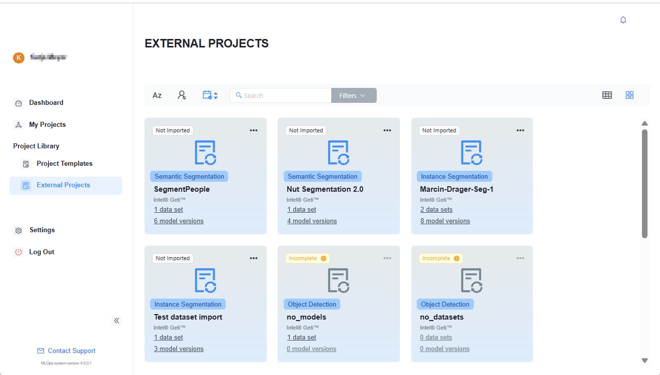Open Settings using the gear icon

click(18, 230)
